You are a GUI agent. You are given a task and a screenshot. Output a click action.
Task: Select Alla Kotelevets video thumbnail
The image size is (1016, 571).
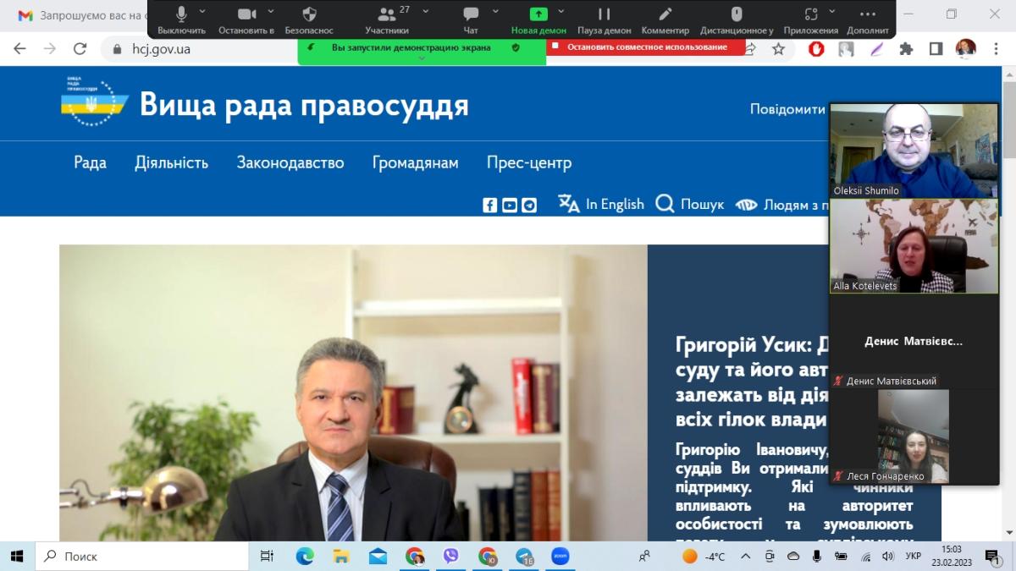tap(914, 246)
